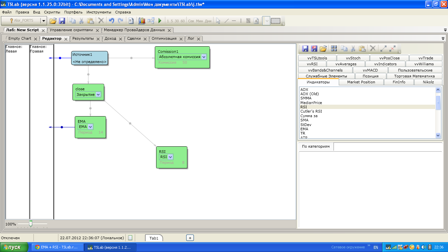This screenshot has height=252, width=448.
Task: Switch to the Оптимизация tab
Action: (x=164, y=38)
